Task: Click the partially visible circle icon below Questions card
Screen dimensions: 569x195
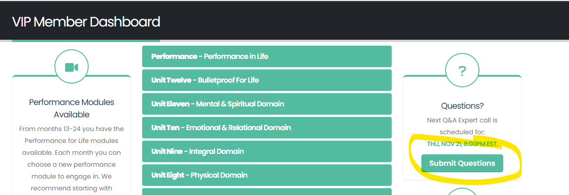Action: pos(462,191)
